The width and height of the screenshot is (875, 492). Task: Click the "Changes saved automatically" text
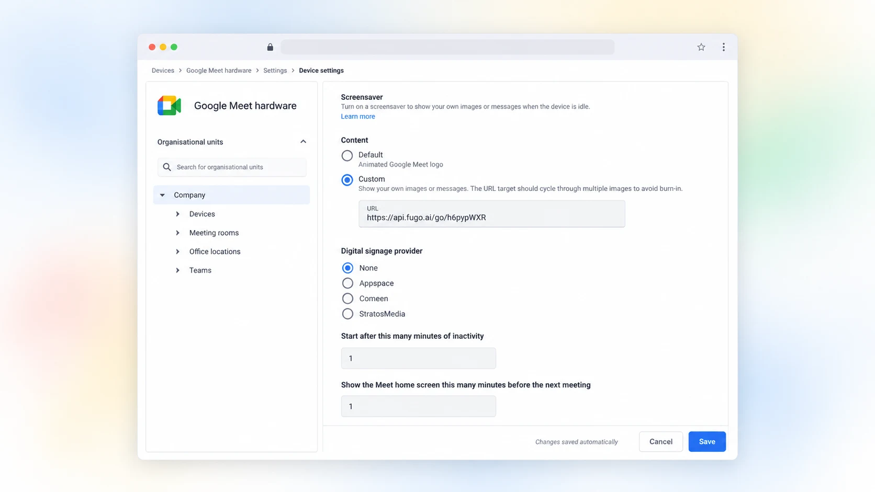pos(577,442)
